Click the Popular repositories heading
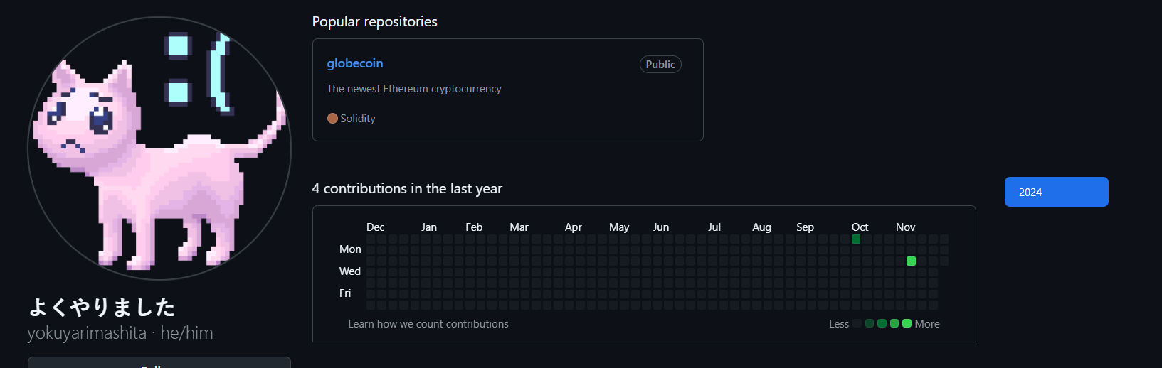 click(x=374, y=21)
